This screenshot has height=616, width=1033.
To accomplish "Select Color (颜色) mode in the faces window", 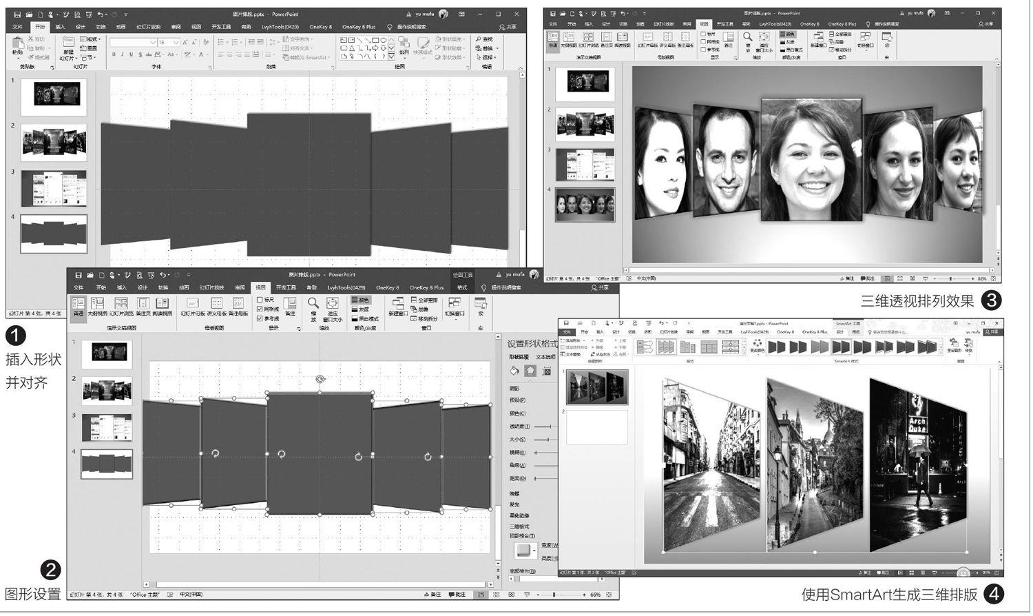I will click(x=787, y=34).
